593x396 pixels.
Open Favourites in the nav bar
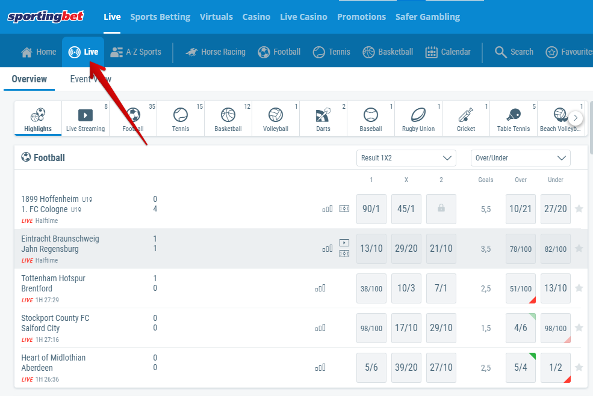pyautogui.click(x=569, y=52)
